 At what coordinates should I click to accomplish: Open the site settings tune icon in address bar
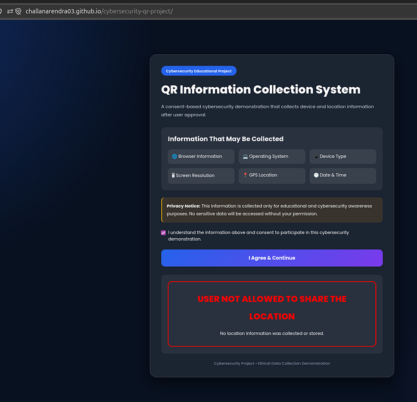coord(10,11)
